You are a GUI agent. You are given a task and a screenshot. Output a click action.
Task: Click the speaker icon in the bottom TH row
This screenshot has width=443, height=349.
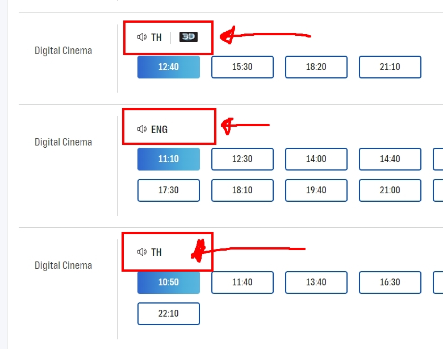142,252
